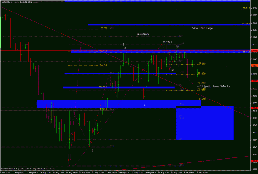Click the "2.0370" price scale value
Image resolution: width=258 pixels, height=174 pixels.
coord(254,15)
